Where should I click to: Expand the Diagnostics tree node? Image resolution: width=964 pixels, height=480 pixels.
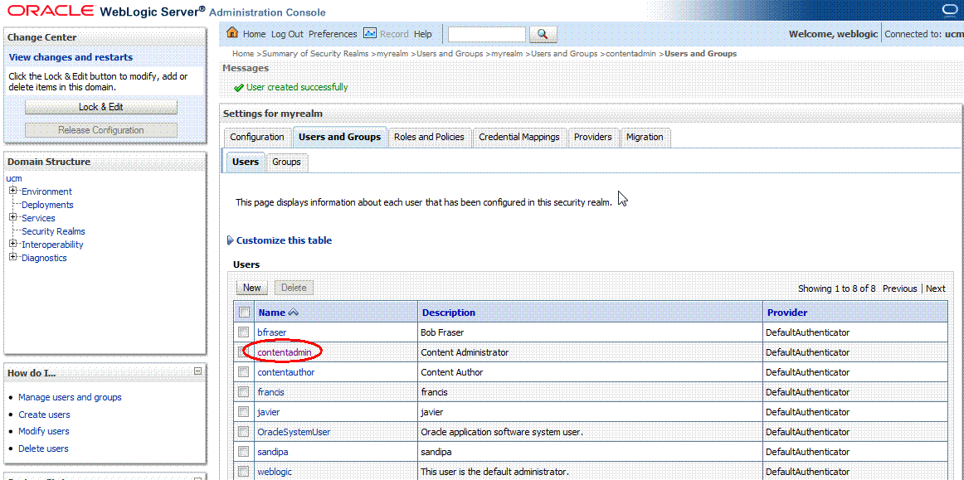point(13,258)
